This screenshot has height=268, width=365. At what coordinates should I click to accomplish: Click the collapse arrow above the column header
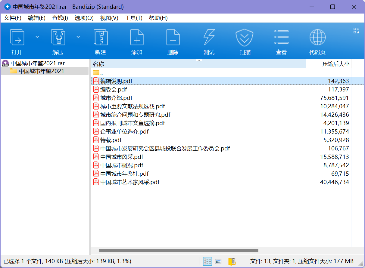(x=199, y=60)
